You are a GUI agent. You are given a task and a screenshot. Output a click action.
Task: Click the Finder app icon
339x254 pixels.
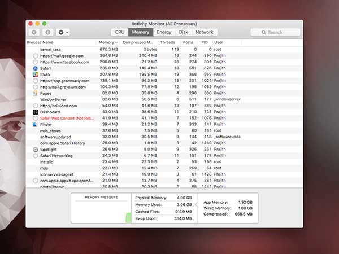point(35,124)
